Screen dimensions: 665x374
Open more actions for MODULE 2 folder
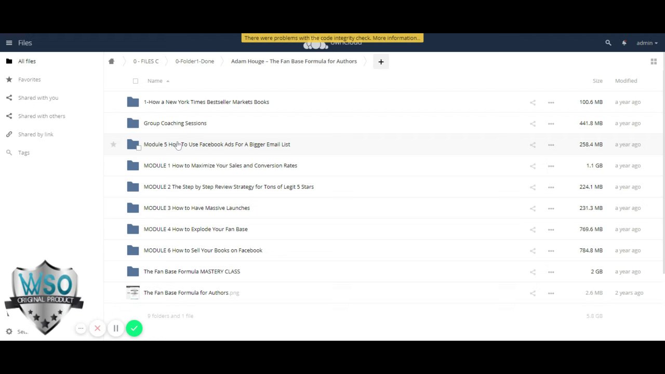click(x=551, y=187)
